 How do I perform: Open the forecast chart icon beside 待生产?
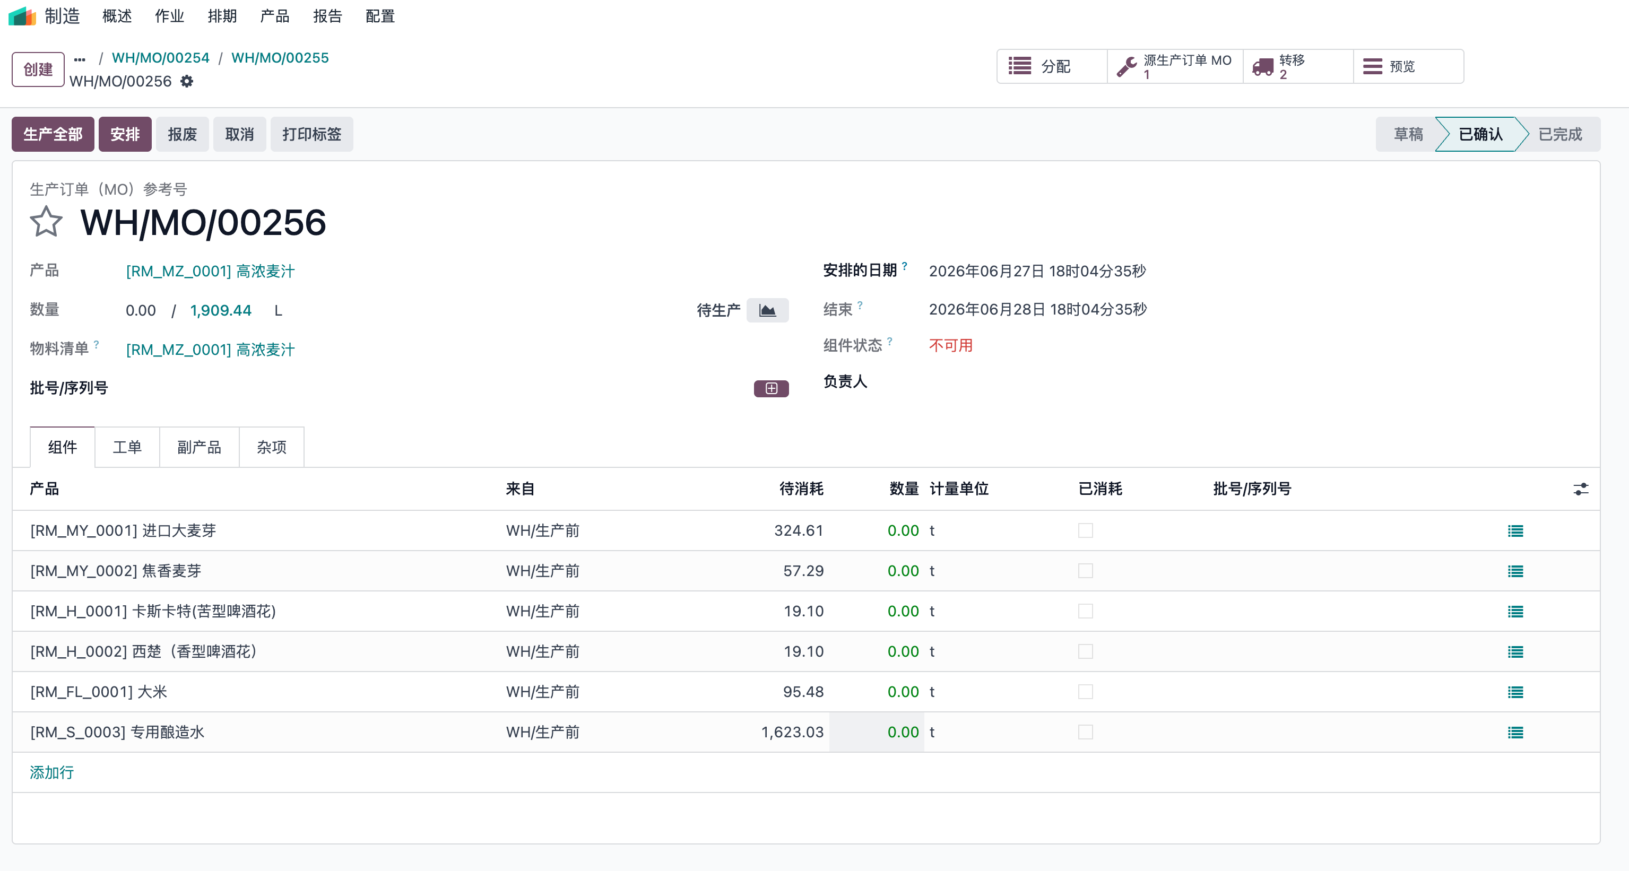coord(767,310)
